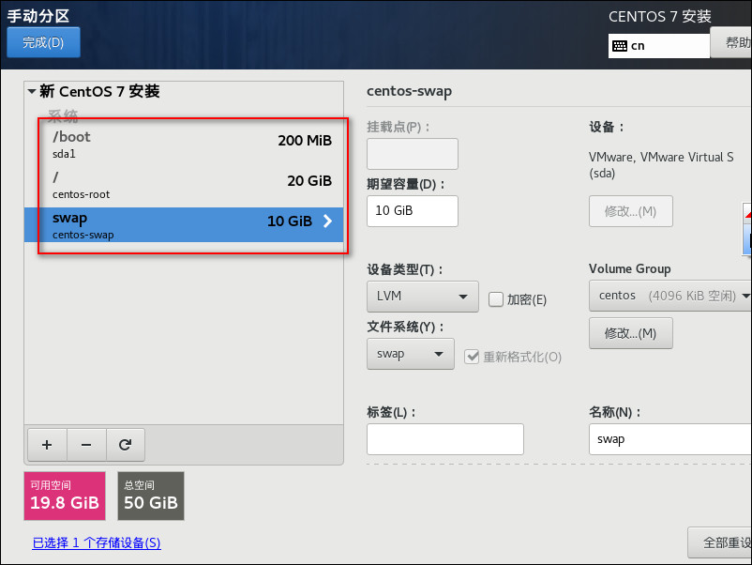
Task: Click the empty 标签(L) label field
Action: pyautogui.click(x=445, y=438)
